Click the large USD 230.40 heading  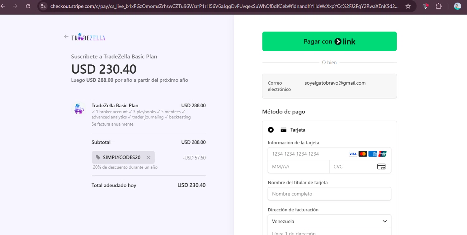point(104,69)
